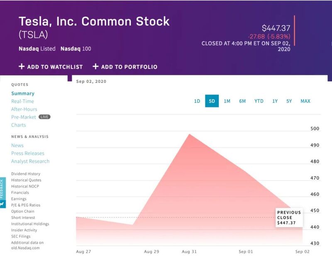This screenshot has height=259, width=332.
Task: View the Option Chain page
Action: pos(23,211)
